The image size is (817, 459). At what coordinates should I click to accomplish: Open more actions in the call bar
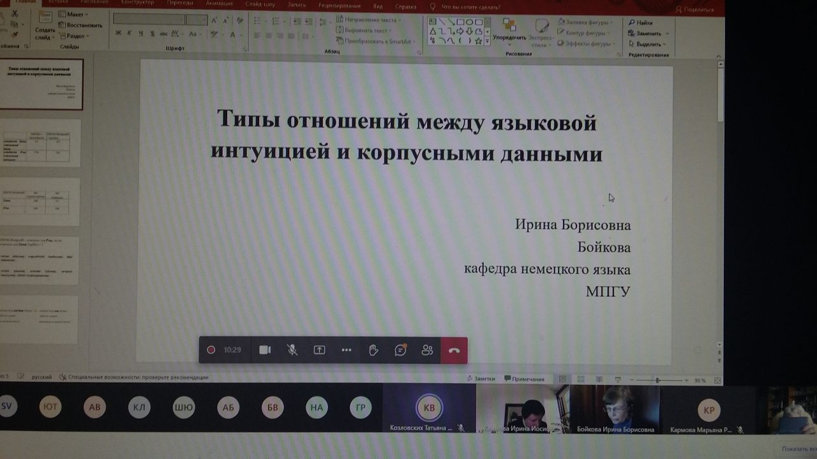pyautogui.click(x=347, y=350)
